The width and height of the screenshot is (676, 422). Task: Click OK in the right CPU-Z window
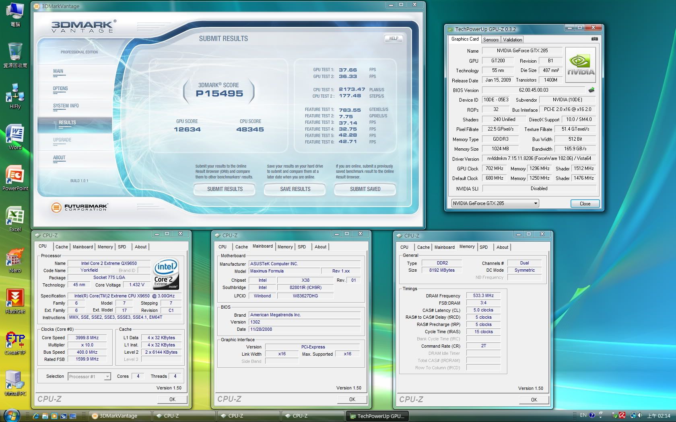534,399
